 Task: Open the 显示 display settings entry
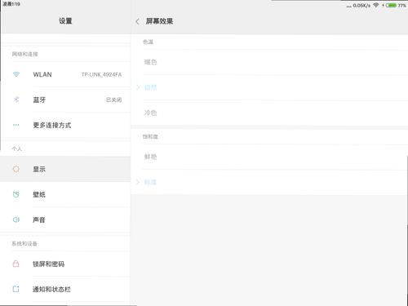pyautogui.click(x=65, y=169)
